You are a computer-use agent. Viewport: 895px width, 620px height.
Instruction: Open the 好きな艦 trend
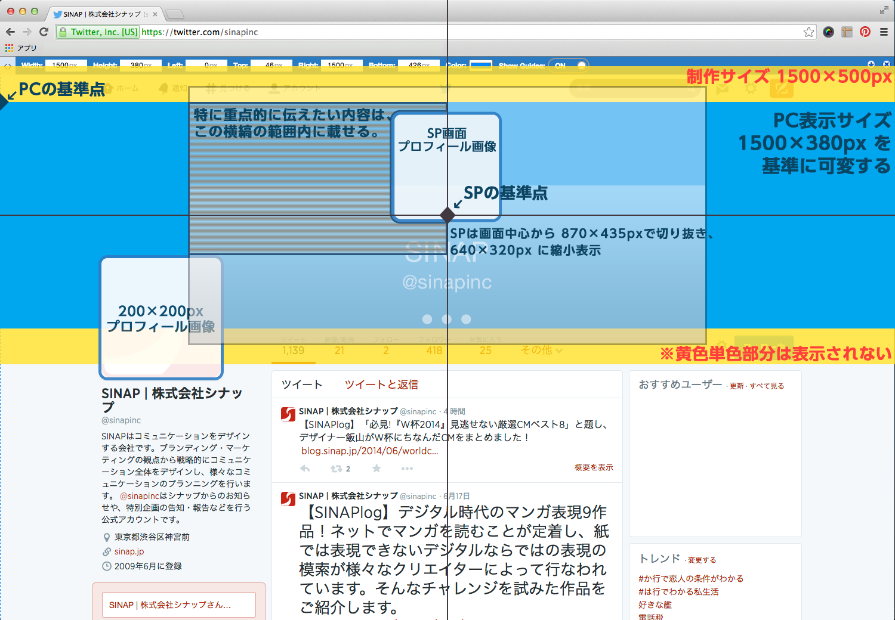(655, 604)
